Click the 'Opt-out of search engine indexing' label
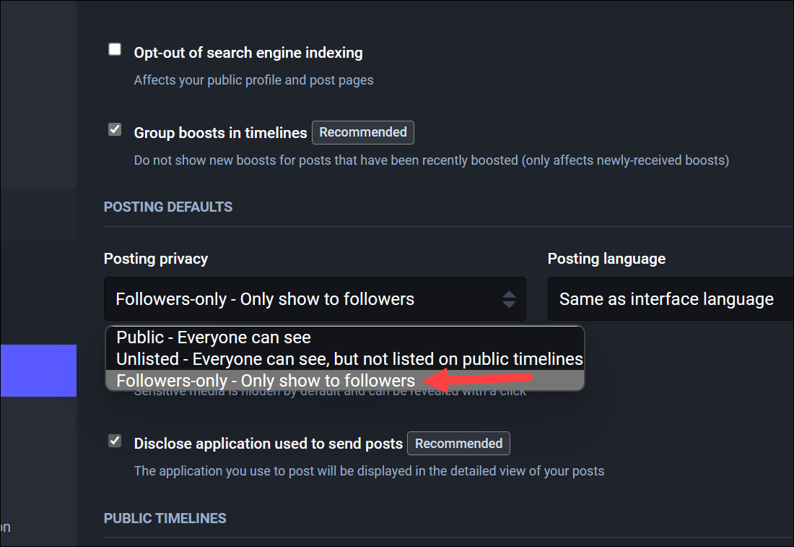 (248, 53)
